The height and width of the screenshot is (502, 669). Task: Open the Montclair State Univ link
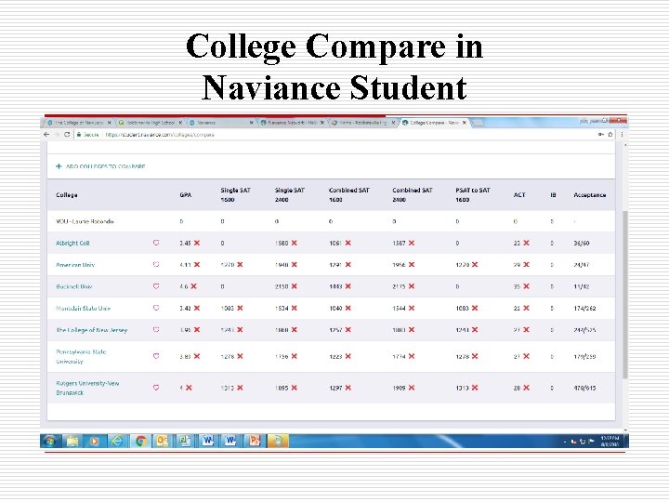tap(84, 308)
